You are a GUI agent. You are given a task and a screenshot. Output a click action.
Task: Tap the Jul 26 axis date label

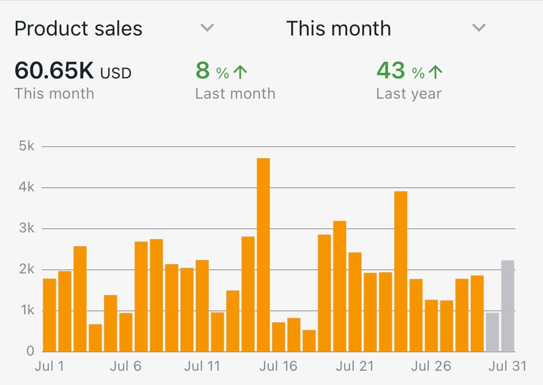(431, 367)
